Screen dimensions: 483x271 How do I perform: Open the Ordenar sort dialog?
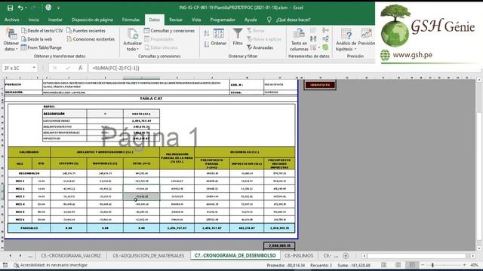coord(218,37)
